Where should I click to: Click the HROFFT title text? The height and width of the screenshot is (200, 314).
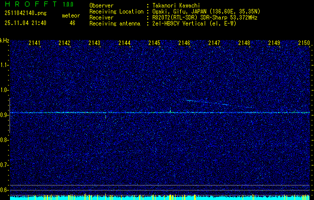(31, 4)
